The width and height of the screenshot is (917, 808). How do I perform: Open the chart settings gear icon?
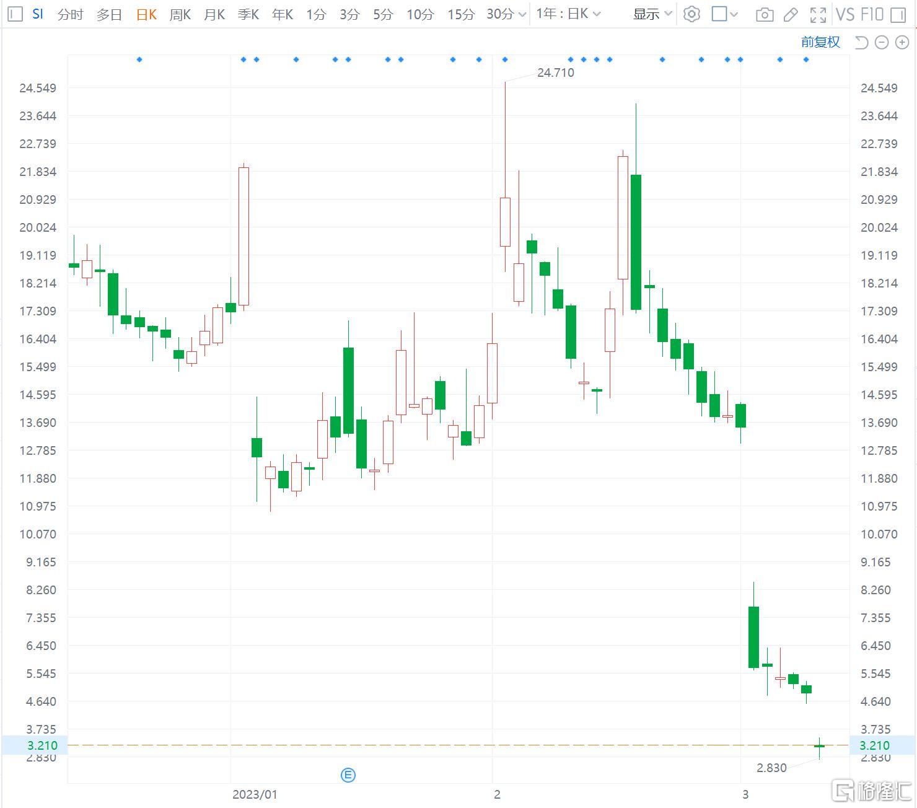[x=692, y=14]
